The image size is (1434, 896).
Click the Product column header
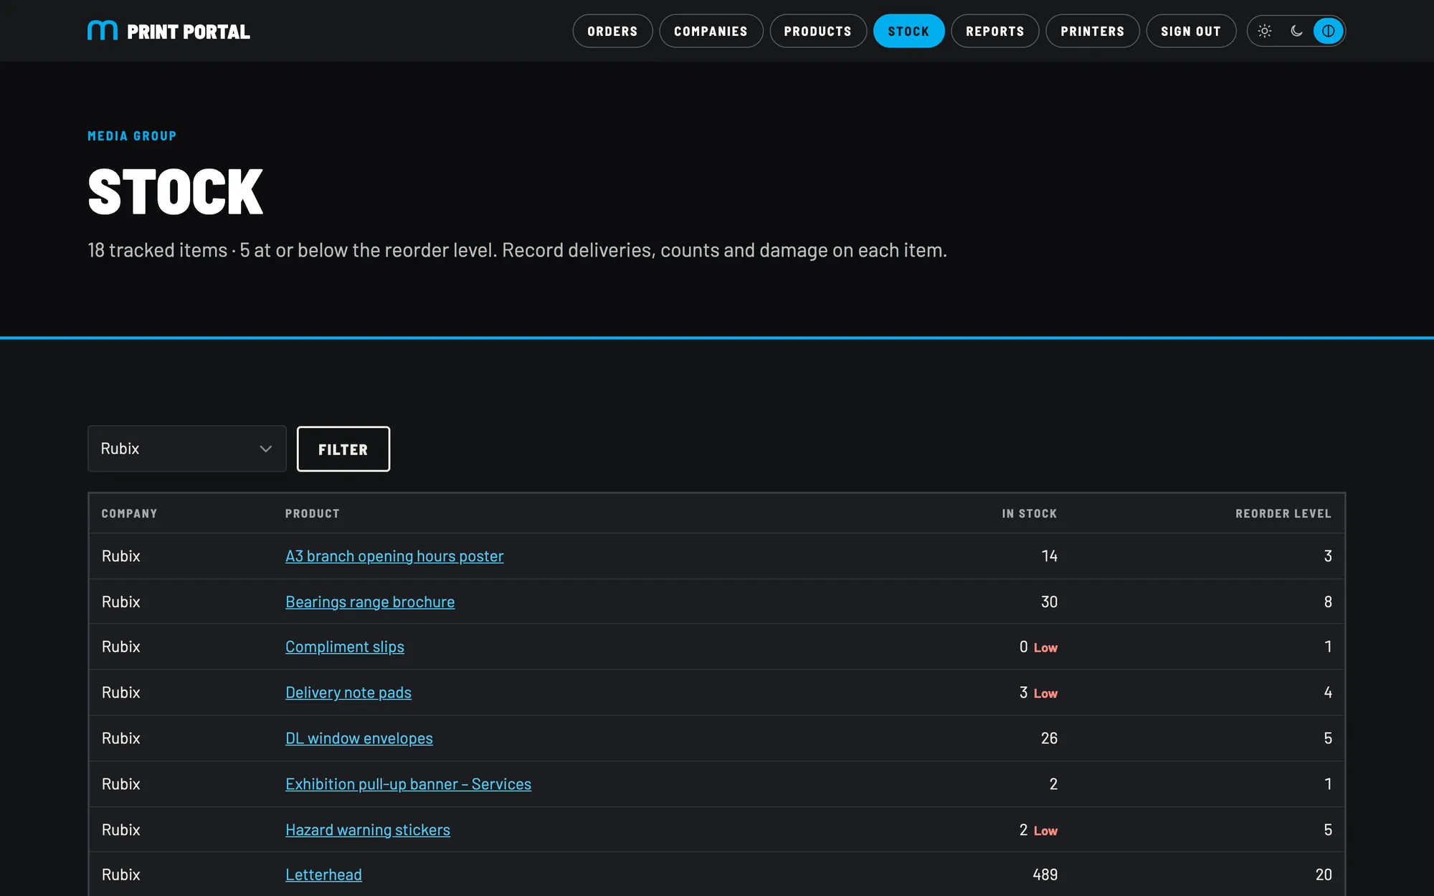point(313,513)
